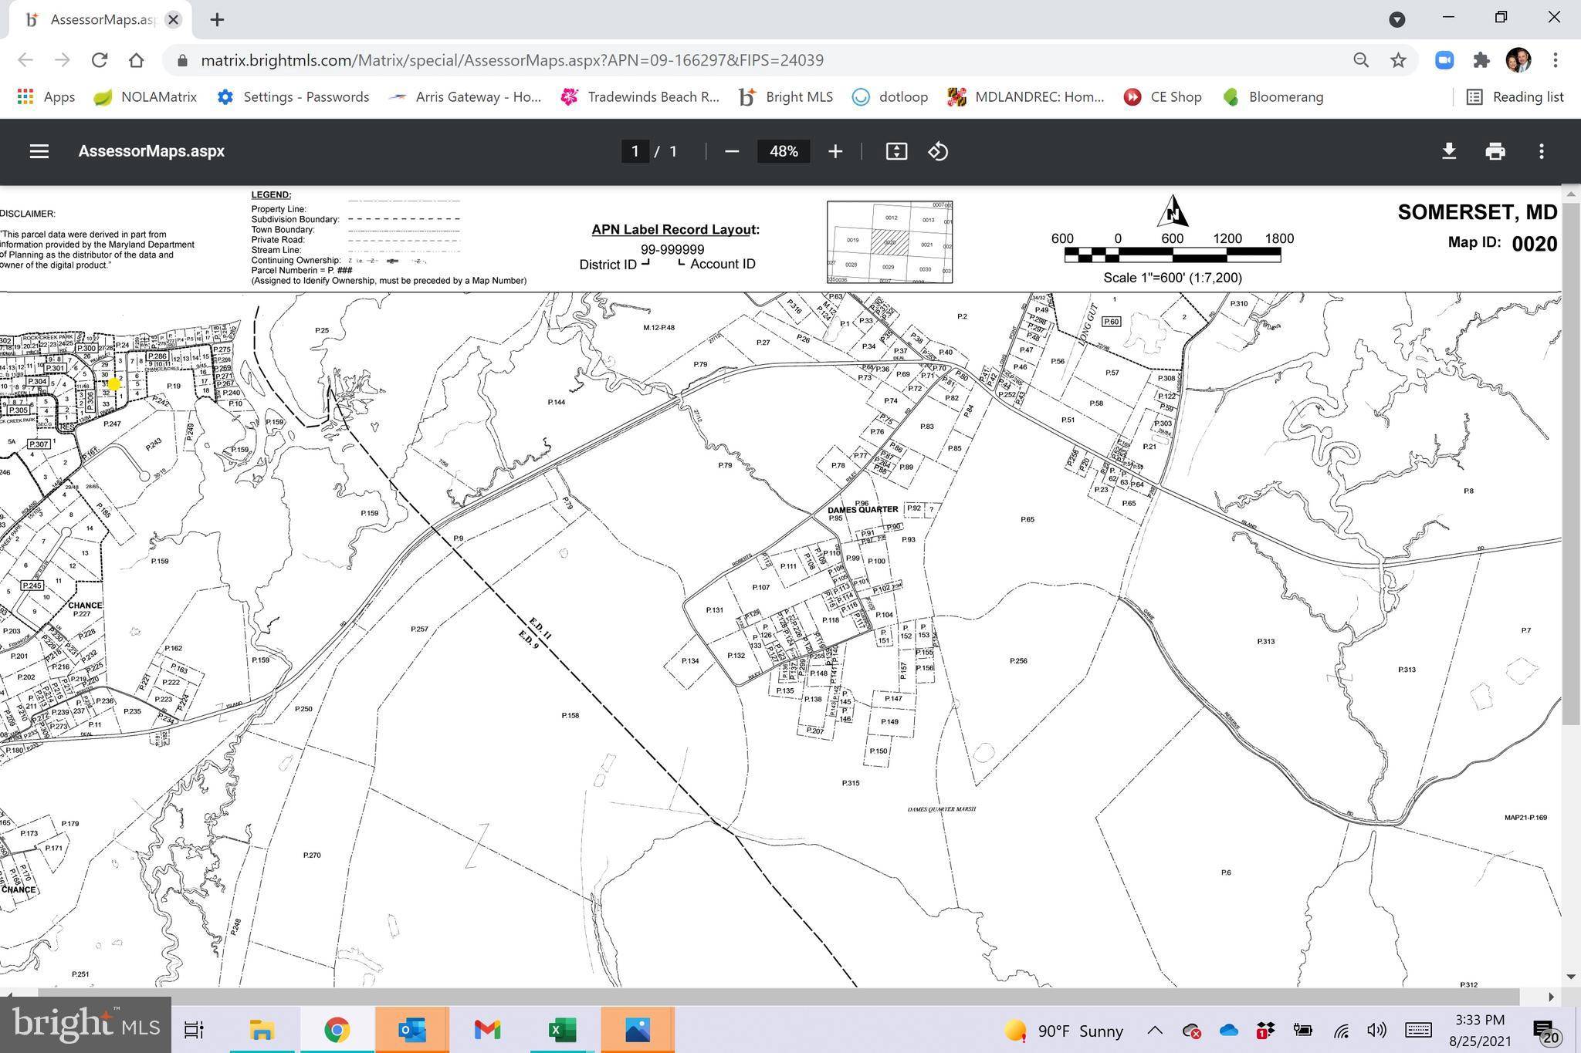Go back to previous page

tap(25, 60)
